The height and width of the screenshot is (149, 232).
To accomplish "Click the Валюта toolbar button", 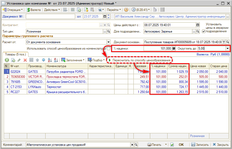I will [34, 10].
